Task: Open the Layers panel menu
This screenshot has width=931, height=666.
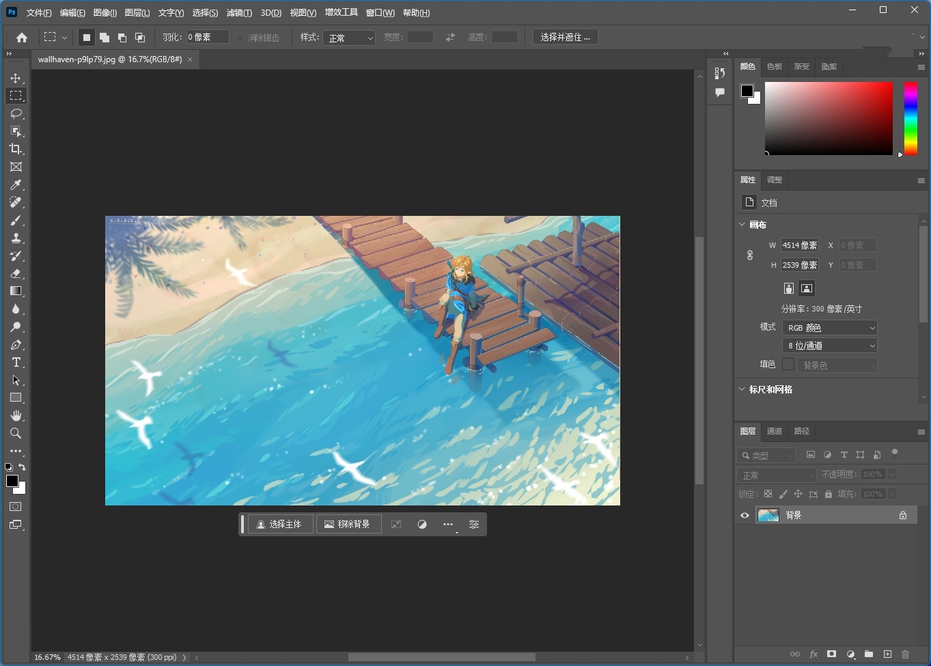Action: (921, 432)
